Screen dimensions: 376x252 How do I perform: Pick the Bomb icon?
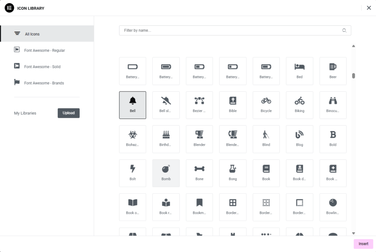[166, 173]
